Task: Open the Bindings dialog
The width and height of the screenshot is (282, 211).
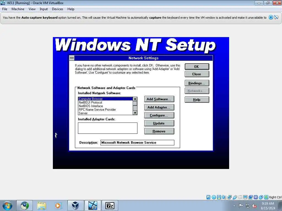Action: point(197,83)
